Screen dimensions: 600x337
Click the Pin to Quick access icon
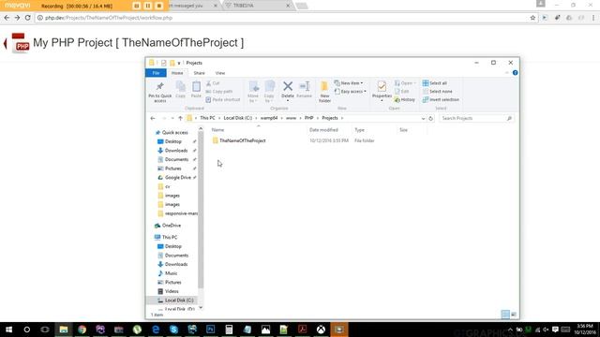tap(160, 87)
